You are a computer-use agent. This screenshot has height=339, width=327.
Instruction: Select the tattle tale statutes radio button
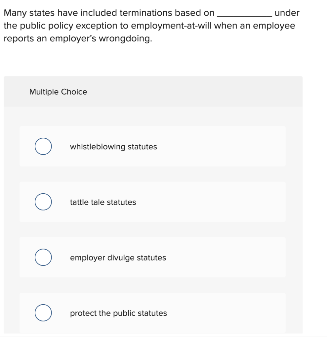43,202
